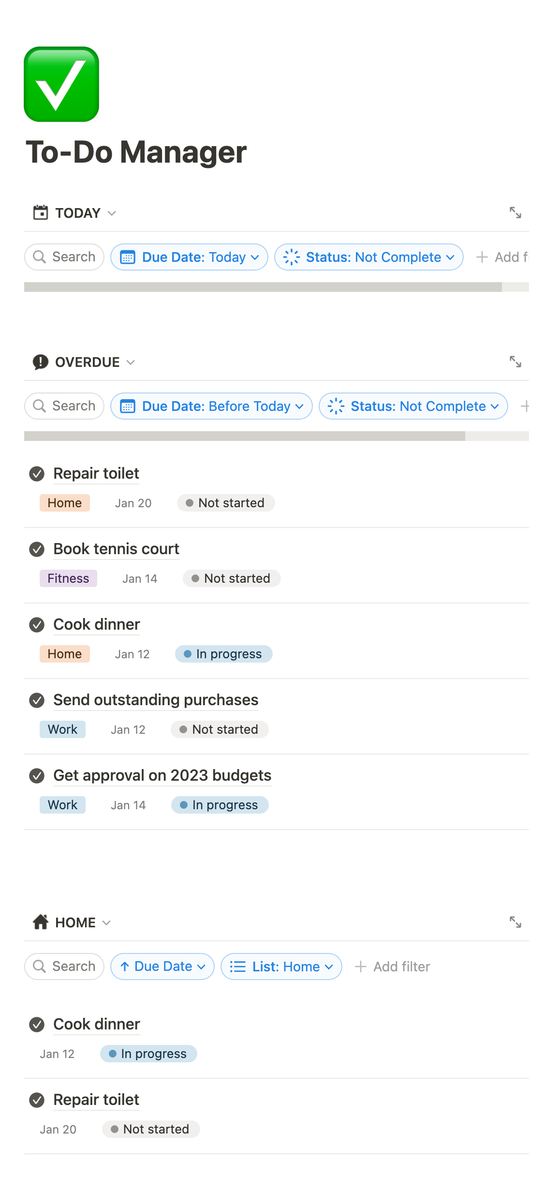This screenshot has width=544, height=1179.
Task: Click the green checkmark page icon
Action: coord(61,84)
